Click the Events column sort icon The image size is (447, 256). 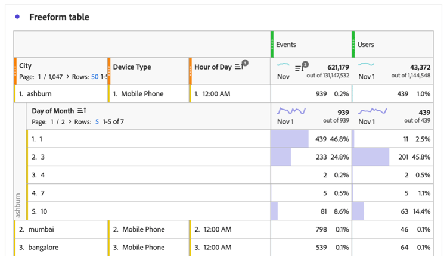299,67
